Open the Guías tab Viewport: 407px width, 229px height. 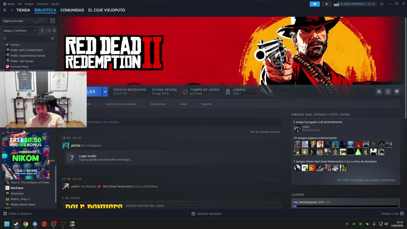tap(183, 104)
